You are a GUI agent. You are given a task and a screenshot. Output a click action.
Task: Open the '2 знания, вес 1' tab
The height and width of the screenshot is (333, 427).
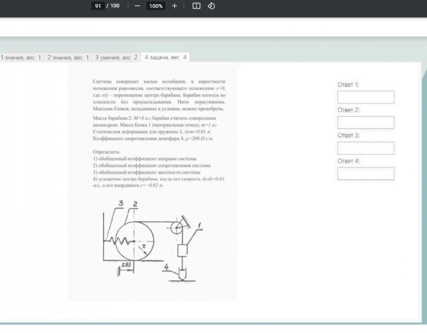tap(68, 58)
